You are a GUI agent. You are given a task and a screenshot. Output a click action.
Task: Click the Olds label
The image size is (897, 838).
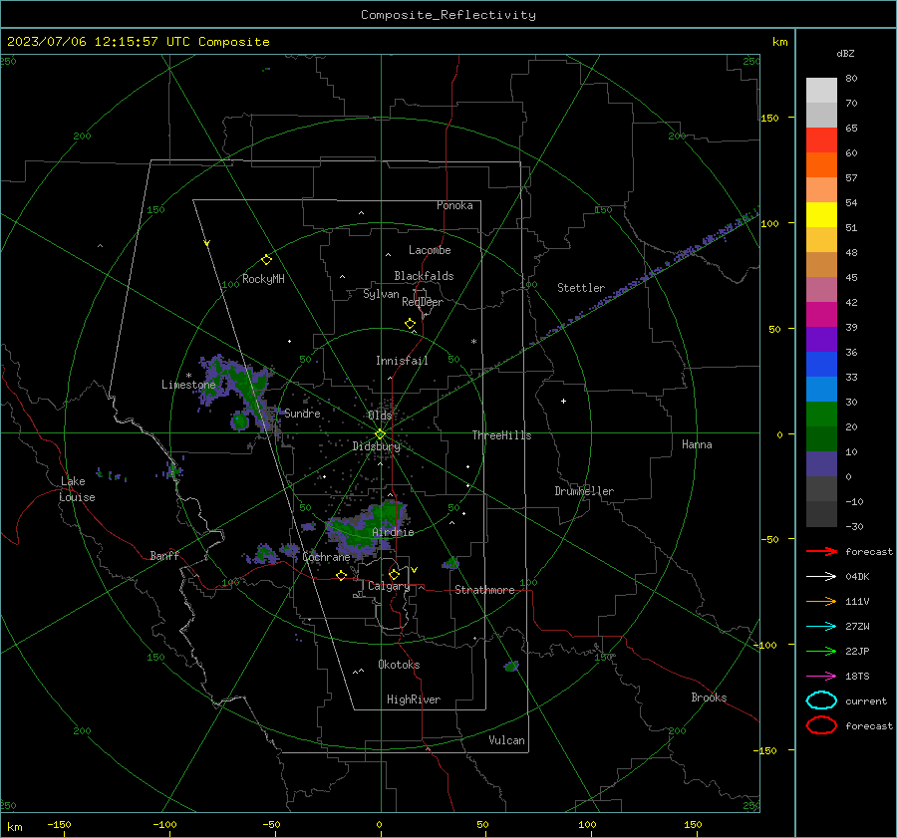click(380, 416)
